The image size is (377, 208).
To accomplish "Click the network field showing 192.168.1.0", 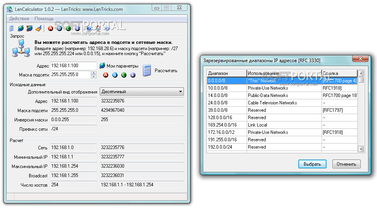I will [73, 147].
